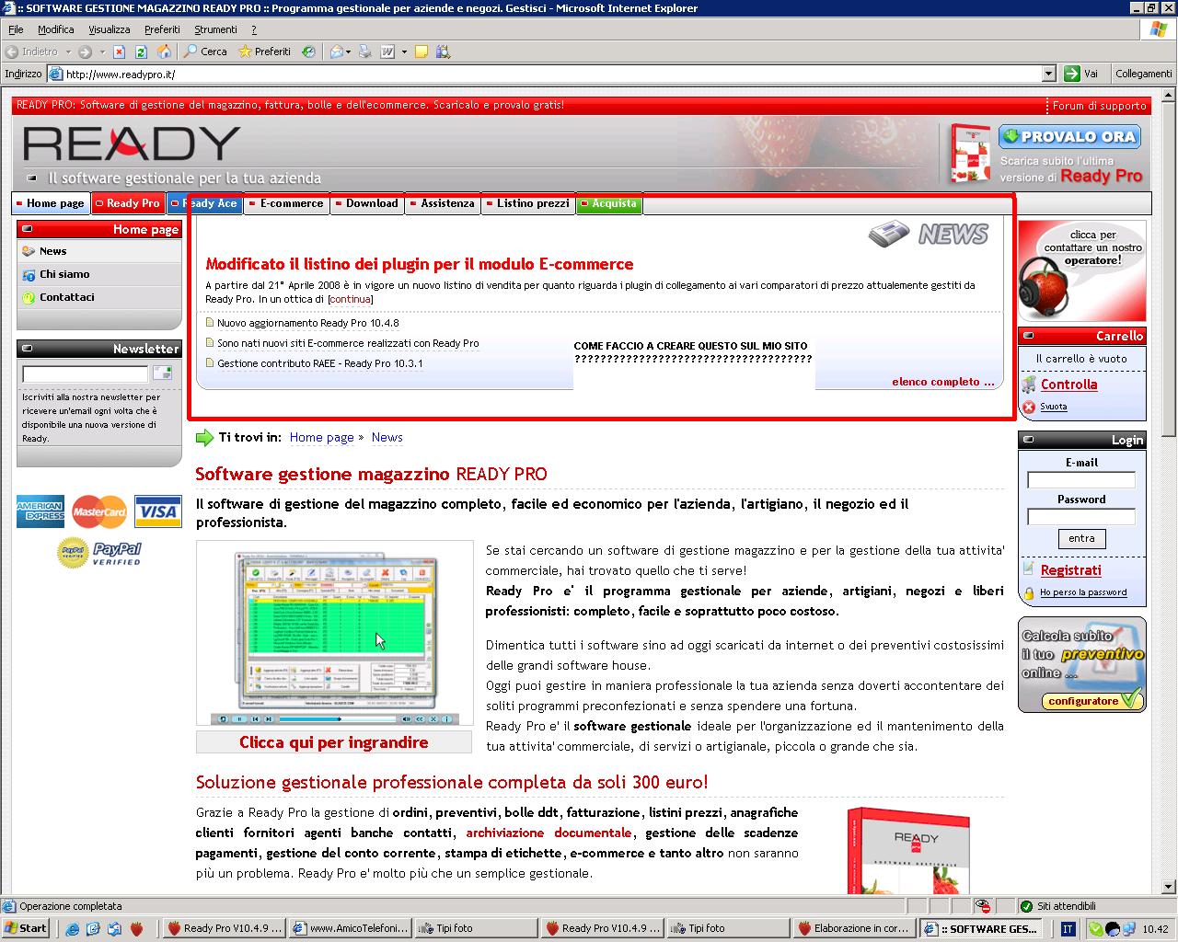Open 'Ho perso la password' link
Screen dimensions: 1178x942
point(1083,592)
